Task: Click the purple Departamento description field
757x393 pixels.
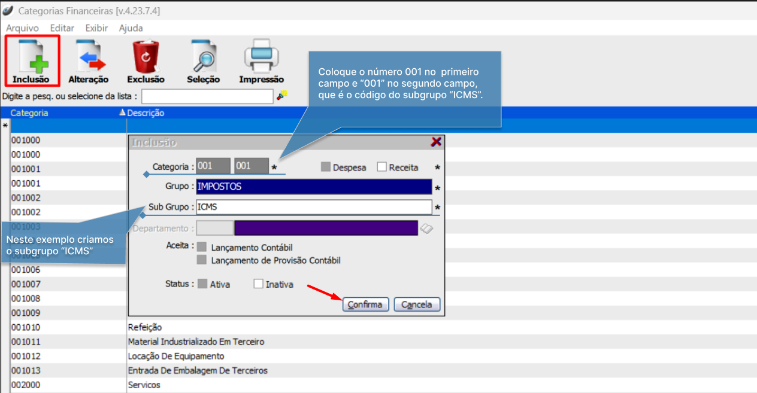Action: click(x=325, y=228)
